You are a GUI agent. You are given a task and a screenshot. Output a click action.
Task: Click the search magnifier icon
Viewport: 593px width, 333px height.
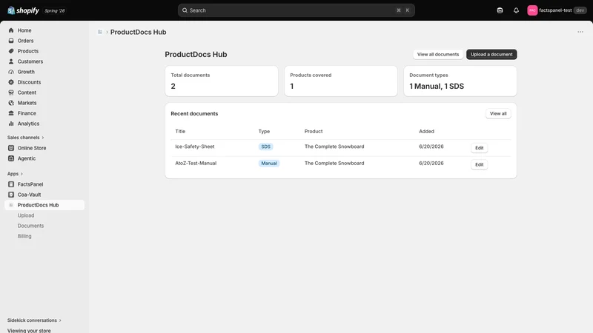185,10
